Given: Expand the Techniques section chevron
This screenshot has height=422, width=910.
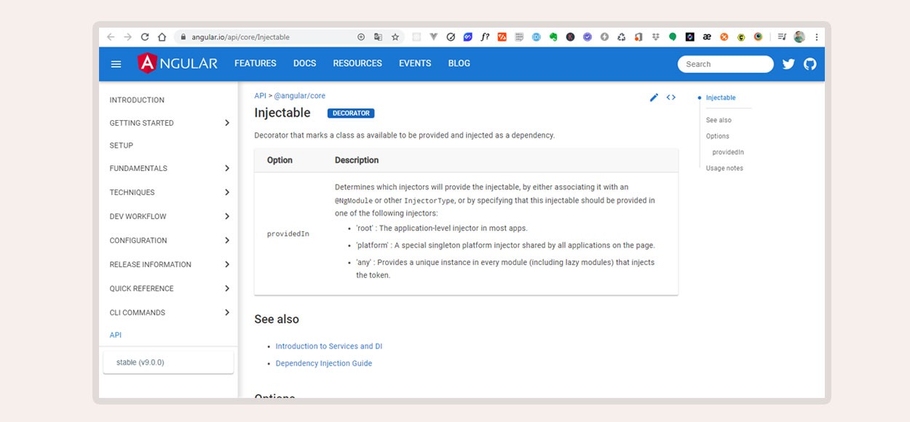Looking at the screenshot, I should point(227,192).
